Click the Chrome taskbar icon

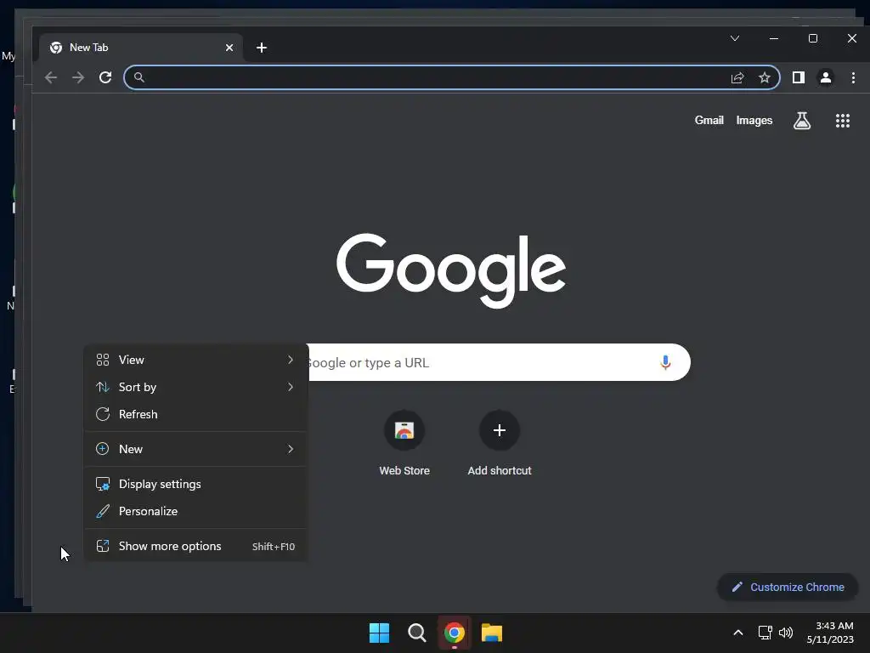455,633
